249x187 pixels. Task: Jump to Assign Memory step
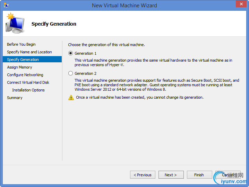(19, 67)
